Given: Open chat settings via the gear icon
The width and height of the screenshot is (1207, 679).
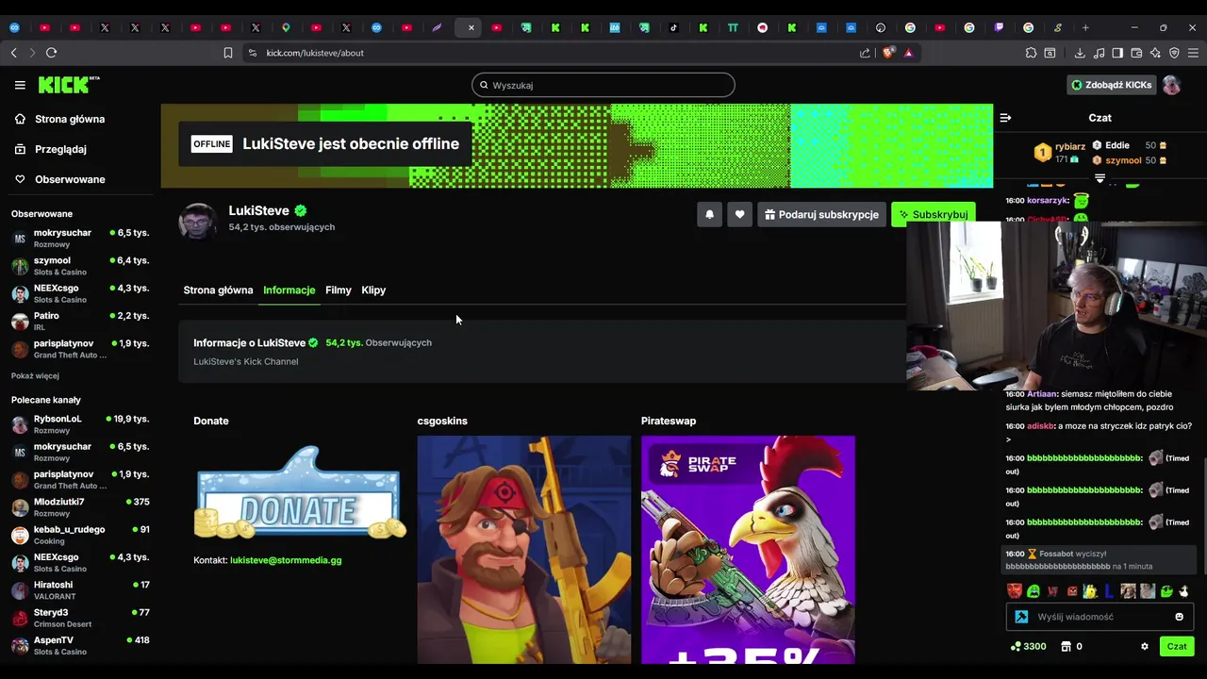Looking at the screenshot, I should [1145, 646].
